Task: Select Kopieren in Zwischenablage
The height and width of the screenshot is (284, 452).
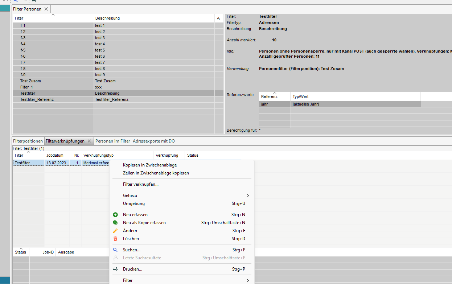Action: pos(150,165)
